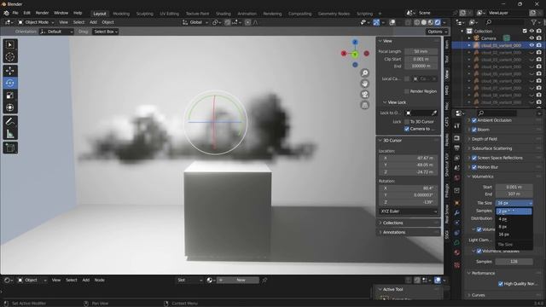Select the Annotate tool
Image resolution: width=546 pixels, height=307 pixels.
tap(10, 121)
